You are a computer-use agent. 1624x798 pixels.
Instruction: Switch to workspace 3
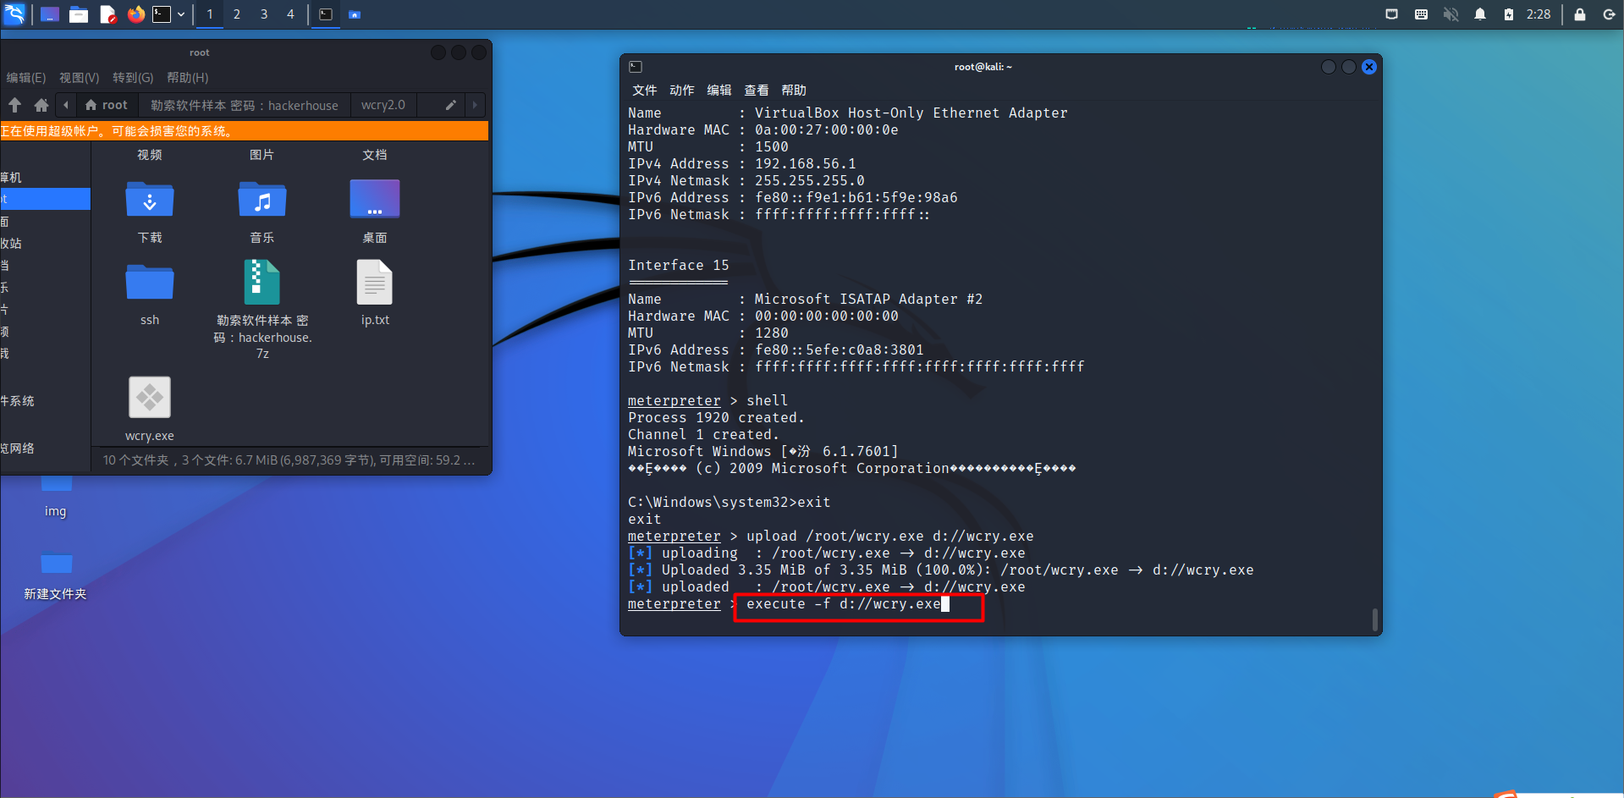click(264, 14)
